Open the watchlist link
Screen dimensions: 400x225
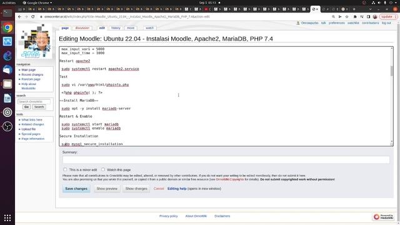tap(353, 23)
